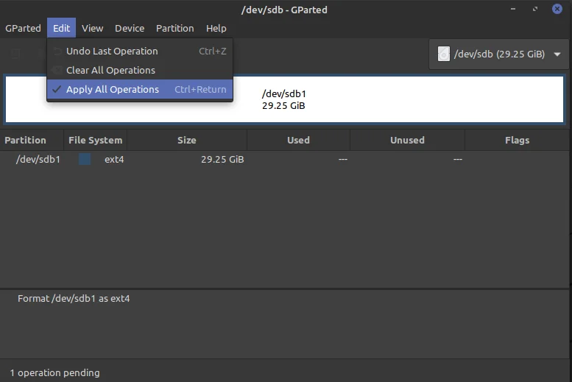The height and width of the screenshot is (382, 572).
Task: Click the checkmark icon beside Apply All Operations
Action: [57, 89]
